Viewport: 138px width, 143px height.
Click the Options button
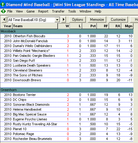pyautogui.click(x=78, y=20)
